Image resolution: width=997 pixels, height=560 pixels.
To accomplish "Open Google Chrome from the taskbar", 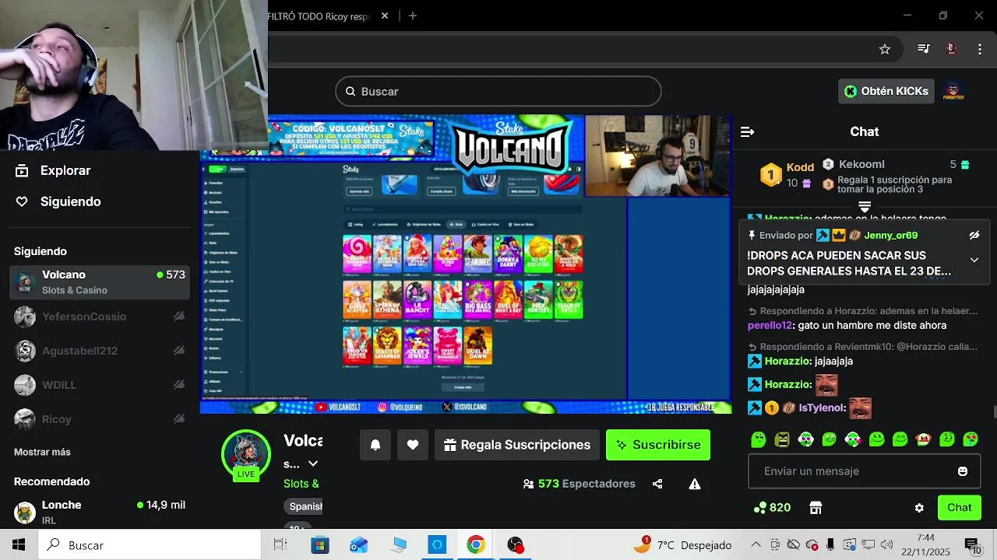I will click(476, 545).
